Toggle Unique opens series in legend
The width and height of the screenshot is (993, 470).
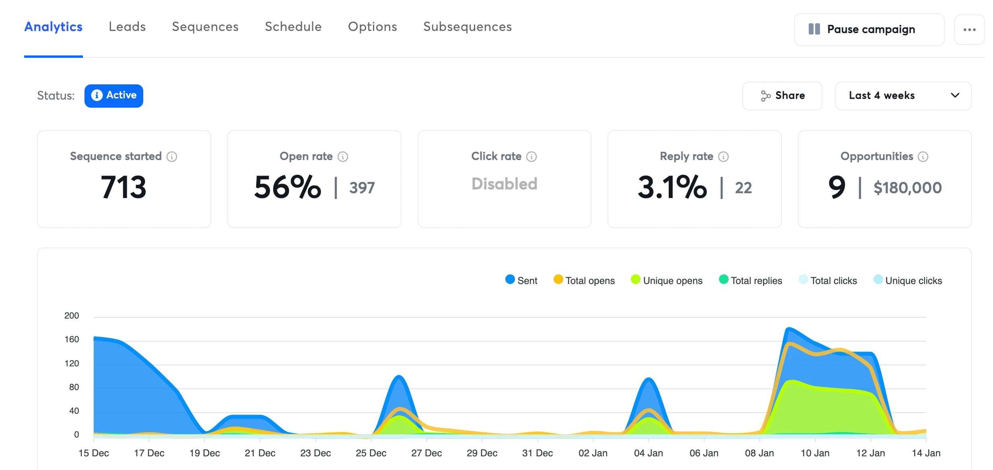666,280
